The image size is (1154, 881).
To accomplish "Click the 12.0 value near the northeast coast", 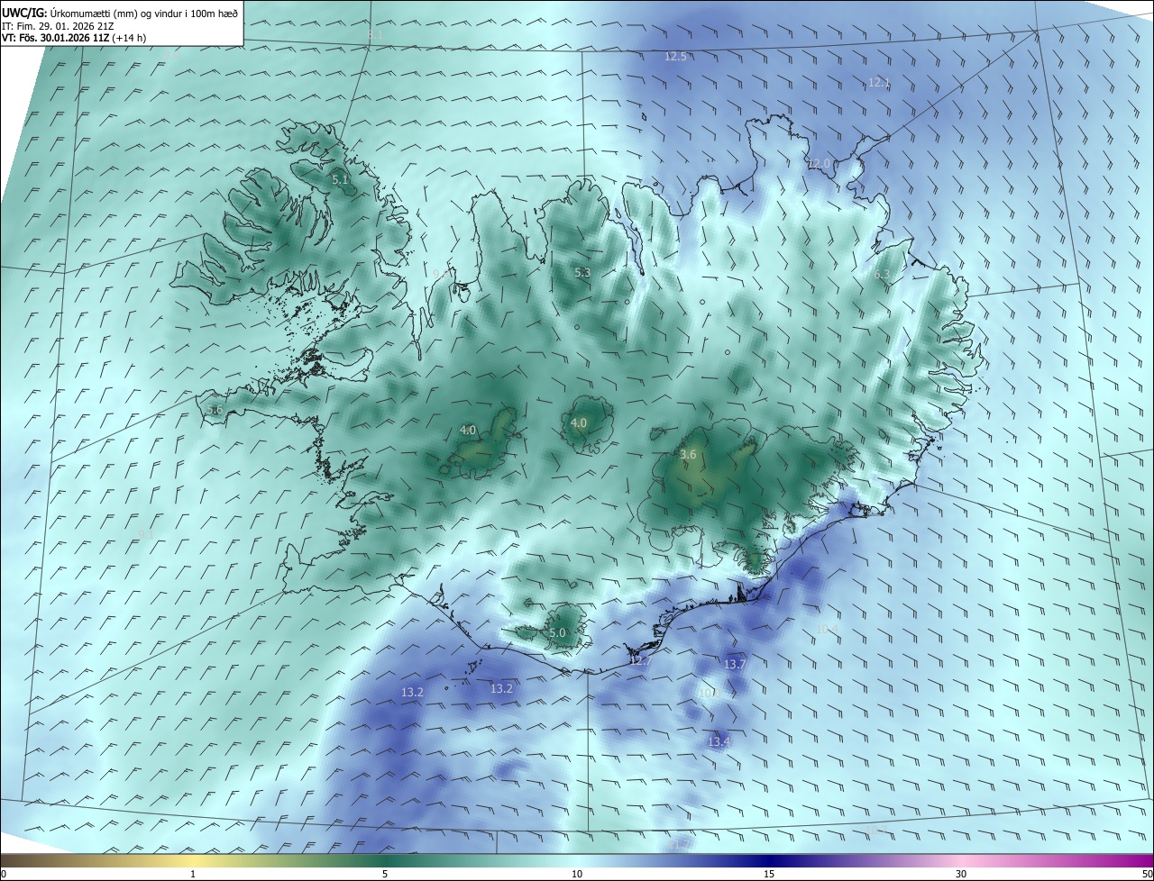I will 818,164.
